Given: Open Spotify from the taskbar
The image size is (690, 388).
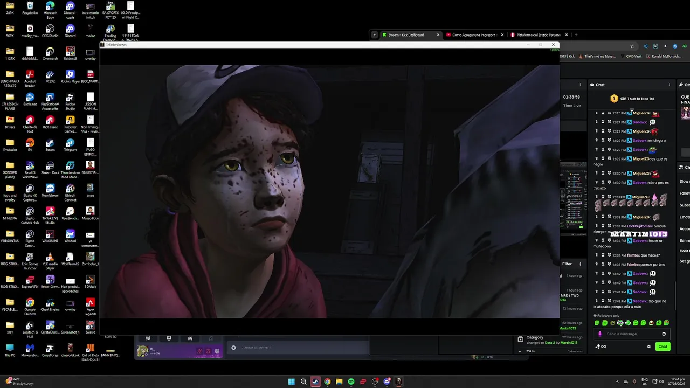Looking at the screenshot, I should point(351,382).
